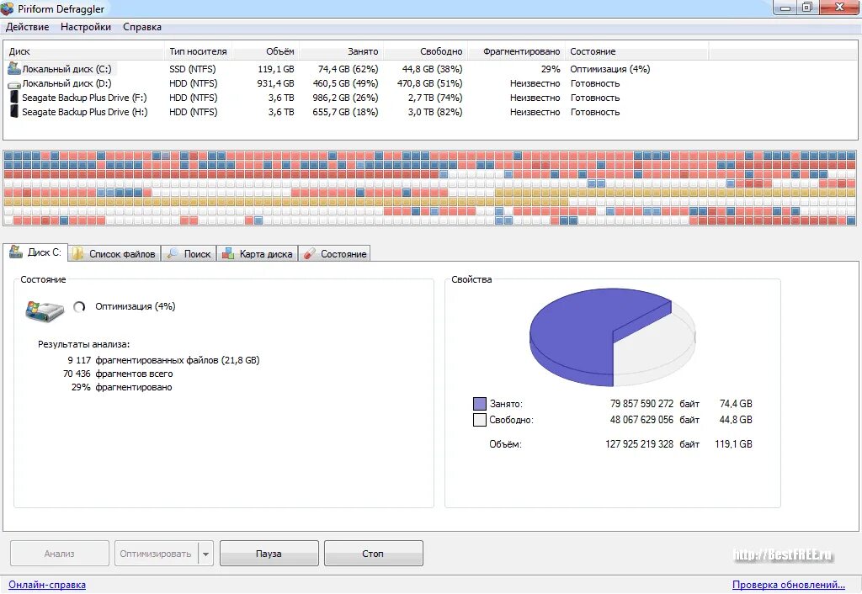Image resolution: width=862 pixels, height=594 pixels.
Task: Click the Оптимизировать button
Action: [156, 554]
